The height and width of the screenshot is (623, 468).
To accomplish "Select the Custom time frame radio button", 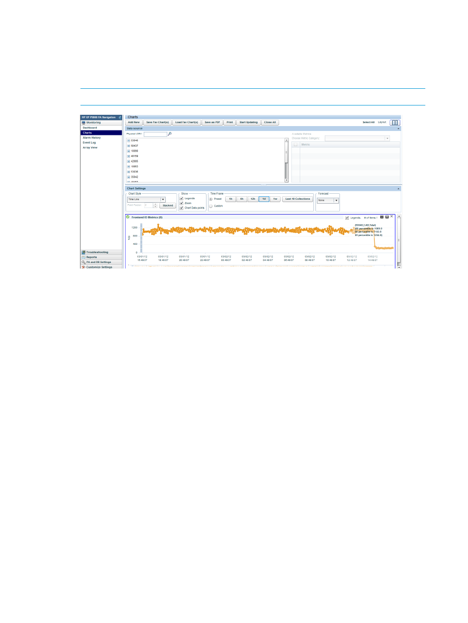I will [x=211, y=206].
